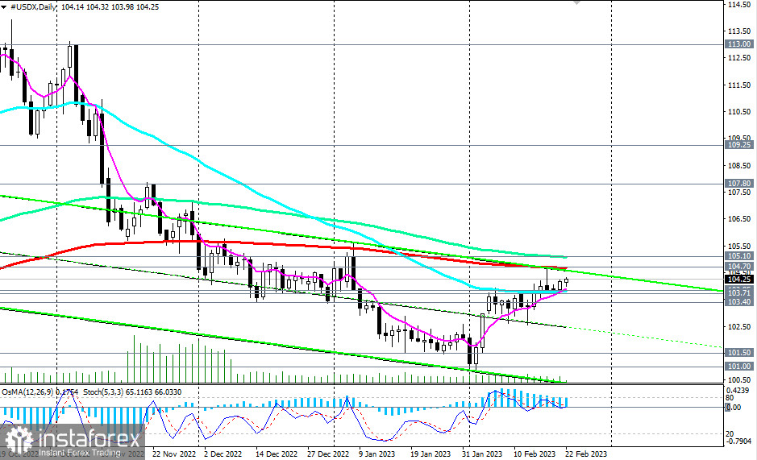This screenshot has width=757, height=460.
Task: Click the 114.50 price scale value
Action: 739,4
